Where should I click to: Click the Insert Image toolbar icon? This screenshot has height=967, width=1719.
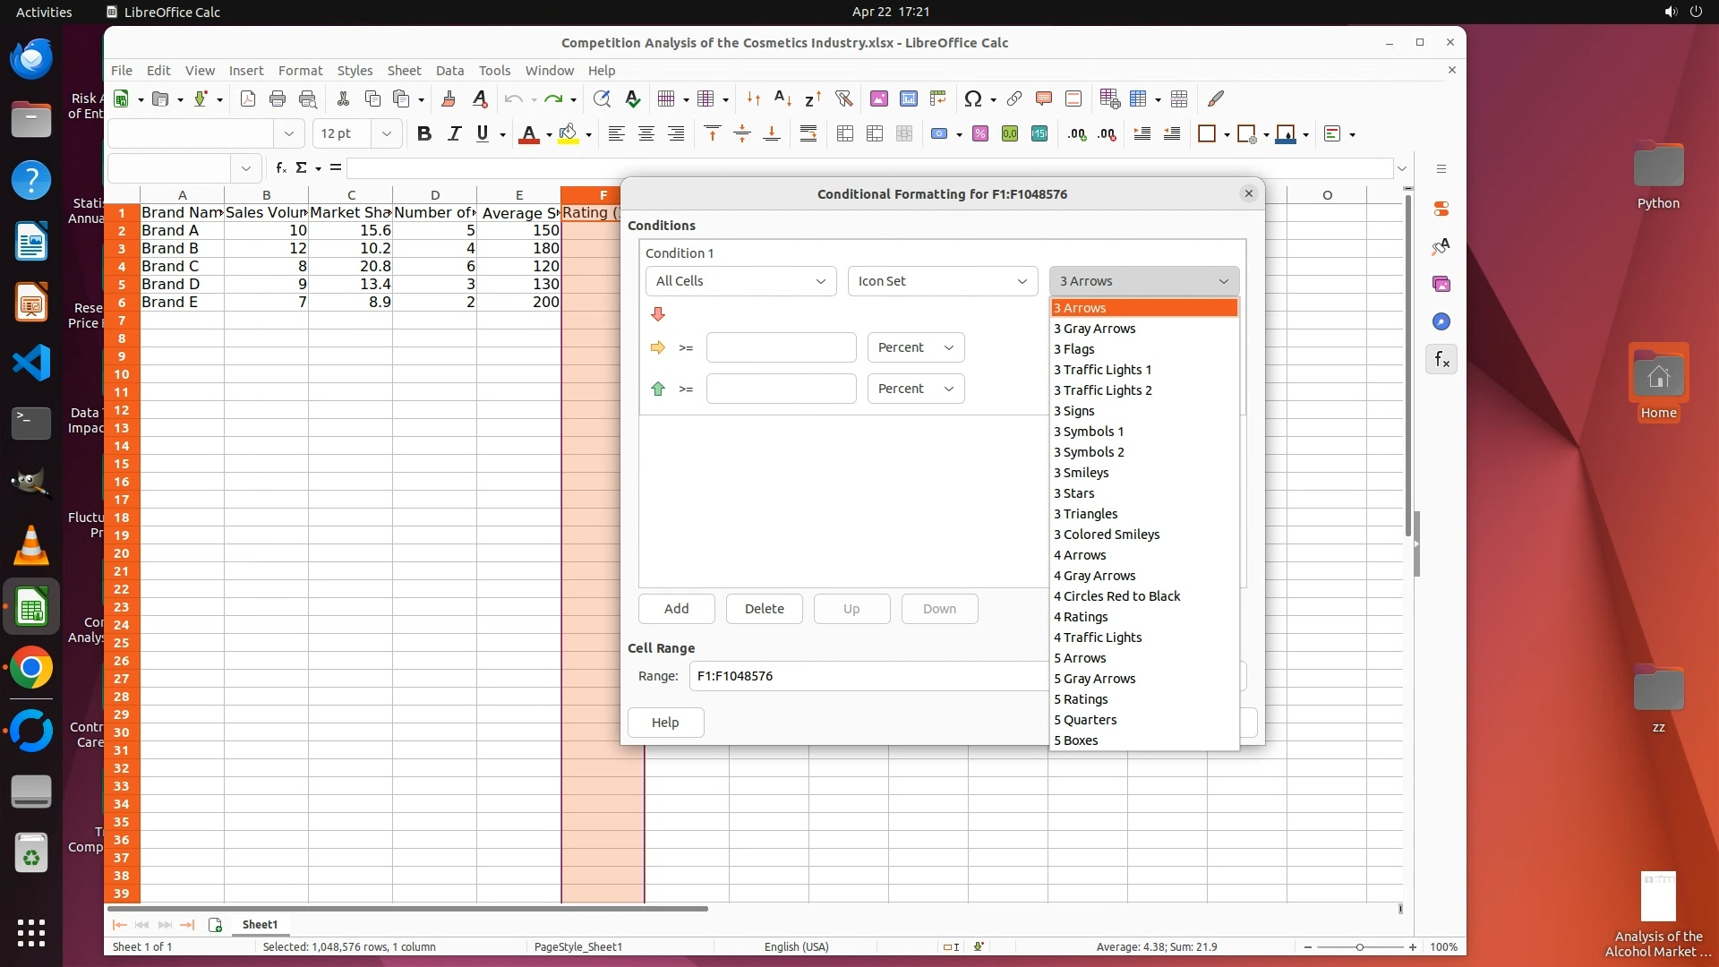[x=879, y=99]
